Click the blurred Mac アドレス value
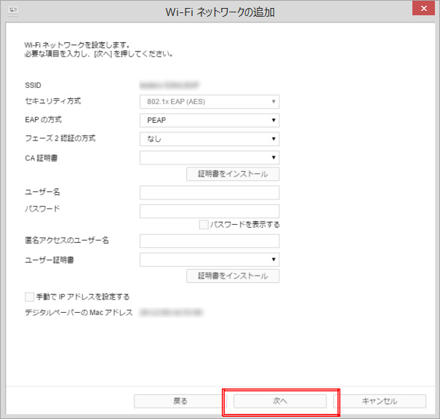The width and height of the screenshot is (440, 419). [173, 313]
